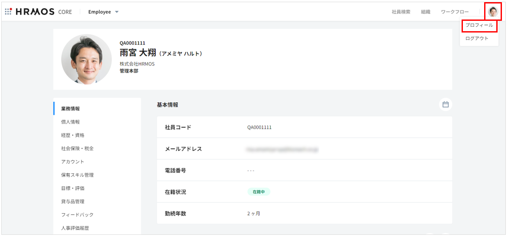Open the 経歴・資格 sidebar section
The width and height of the screenshot is (508, 237).
click(72, 135)
